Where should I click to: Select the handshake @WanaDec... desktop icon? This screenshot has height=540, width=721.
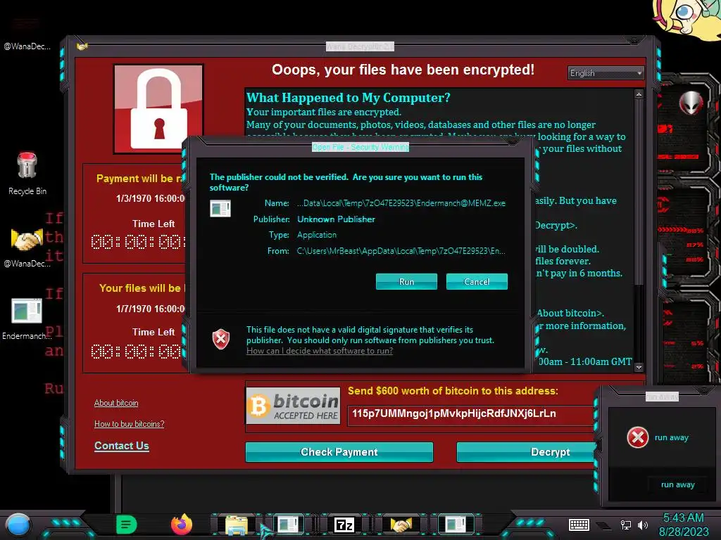[x=27, y=248]
